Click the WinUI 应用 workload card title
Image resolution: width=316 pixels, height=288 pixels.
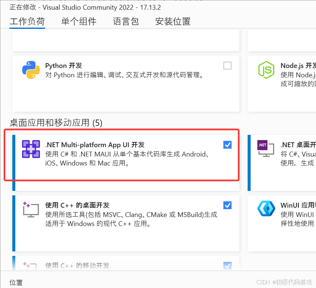[x=298, y=205]
